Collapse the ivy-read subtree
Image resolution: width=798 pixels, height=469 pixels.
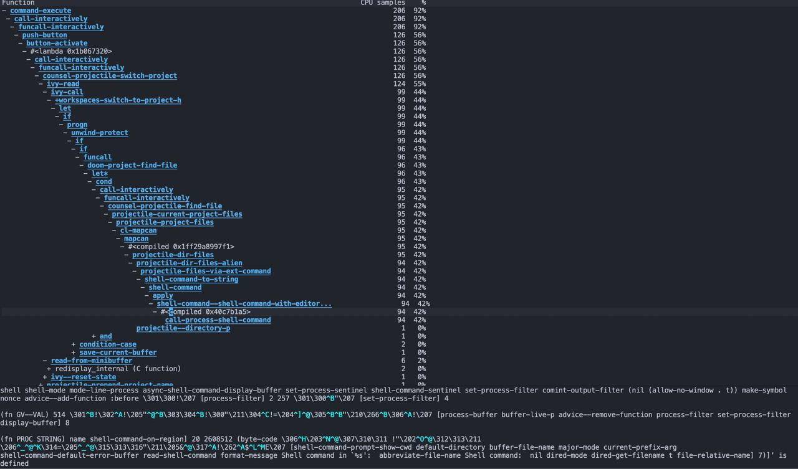(41, 83)
